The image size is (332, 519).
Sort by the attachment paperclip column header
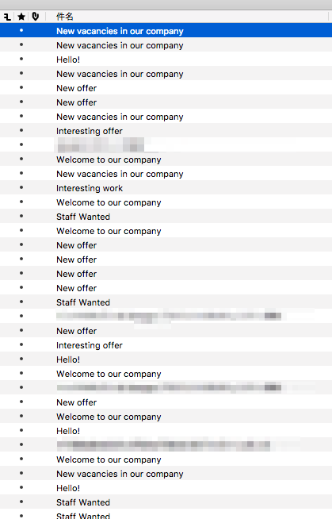(36, 17)
